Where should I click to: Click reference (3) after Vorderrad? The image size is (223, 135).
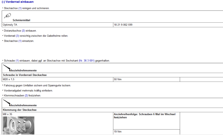pos(17,36)
